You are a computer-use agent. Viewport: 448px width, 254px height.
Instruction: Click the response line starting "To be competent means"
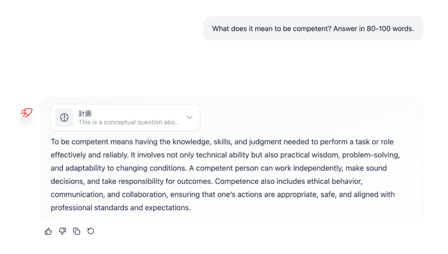(x=222, y=142)
